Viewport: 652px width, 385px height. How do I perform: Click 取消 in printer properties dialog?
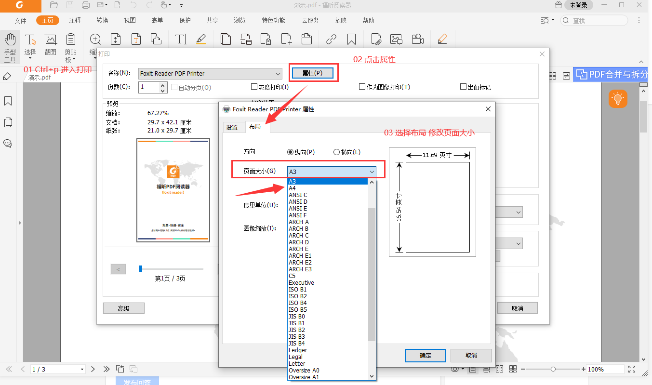[x=471, y=356]
